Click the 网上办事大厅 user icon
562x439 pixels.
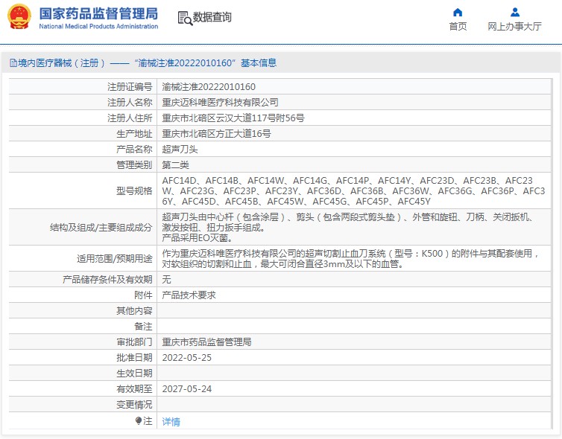pos(515,13)
